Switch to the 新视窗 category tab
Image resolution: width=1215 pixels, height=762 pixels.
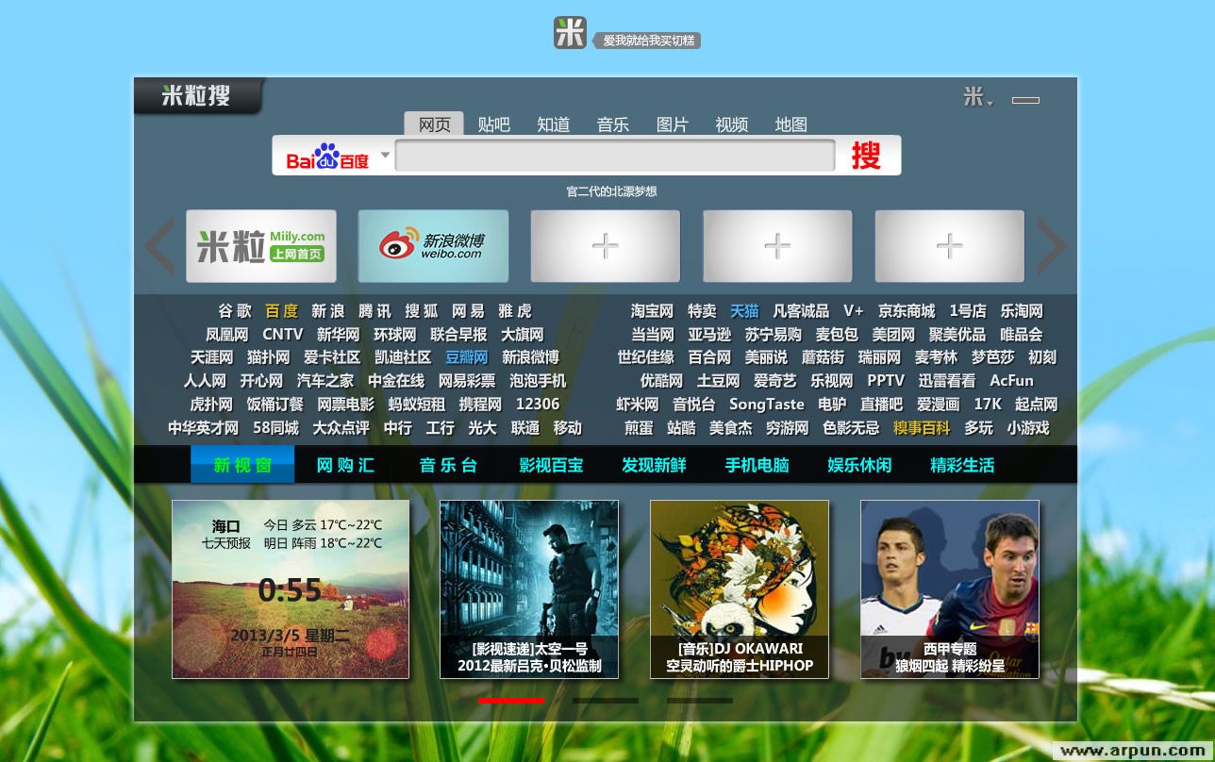coord(242,465)
